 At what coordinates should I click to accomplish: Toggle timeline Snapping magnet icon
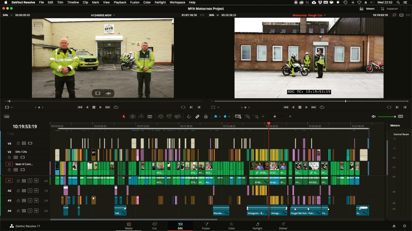[x=189, y=116]
